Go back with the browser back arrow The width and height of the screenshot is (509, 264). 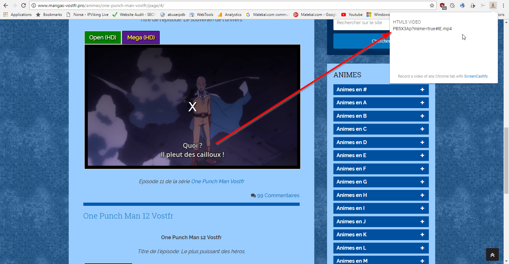coord(6,5)
